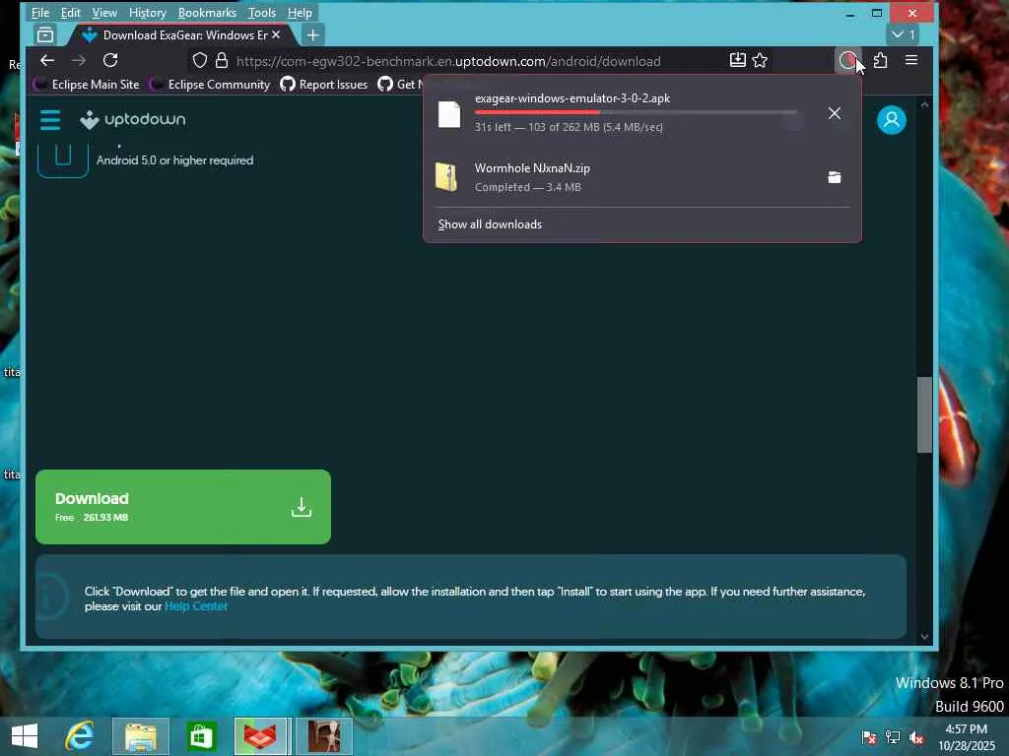Open File Explorer from taskbar
The width and height of the screenshot is (1009, 756).
141,736
